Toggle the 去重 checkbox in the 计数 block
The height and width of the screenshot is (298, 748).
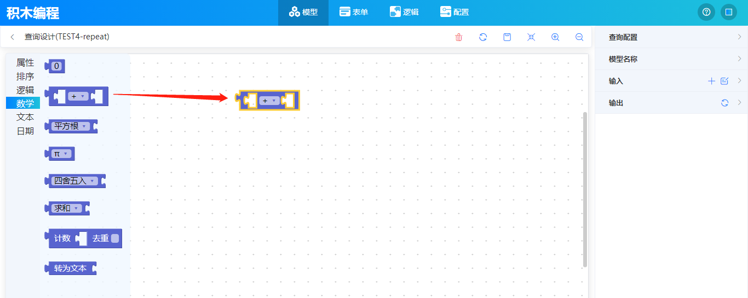click(x=115, y=238)
